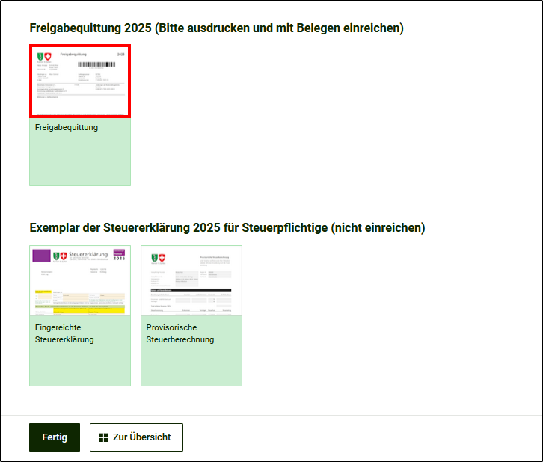Click the coat-of-arms logo on Provisorische Steuerberechnung preview
Viewport: 543px width, 462px height.
pyautogui.click(x=158, y=258)
